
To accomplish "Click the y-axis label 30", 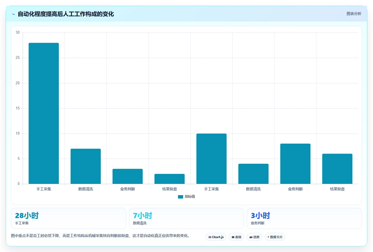I will coord(18,33).
